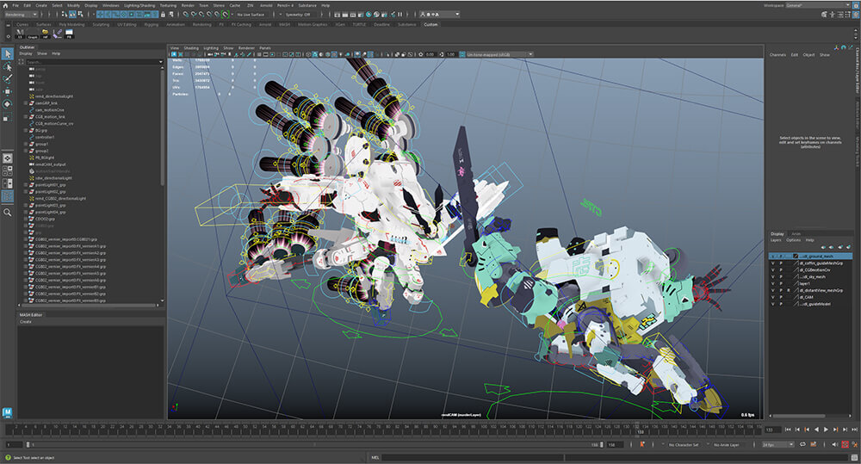Image resolution: width=861 pixels, height=464 pixels.
Task: Select the arrow Select tool in toolbox
Action: (7, 54)
